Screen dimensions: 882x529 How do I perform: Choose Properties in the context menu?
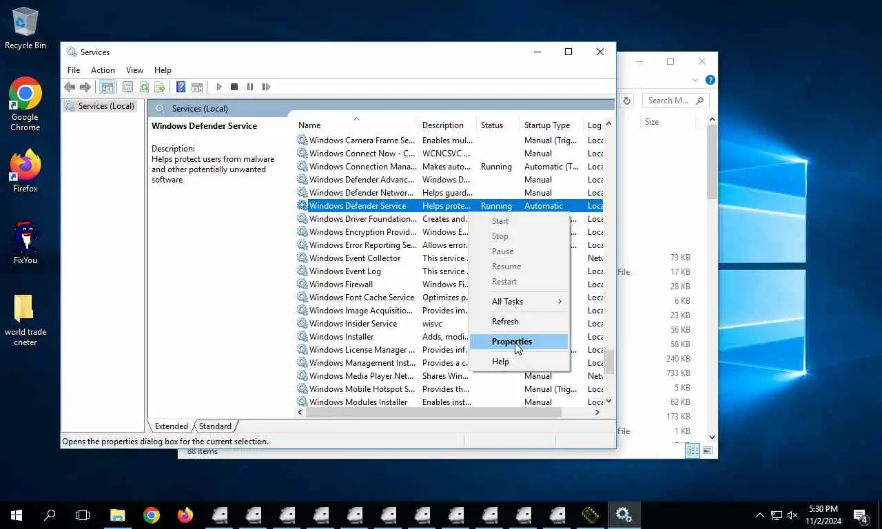pyautogui.click(x=519, y=342)
